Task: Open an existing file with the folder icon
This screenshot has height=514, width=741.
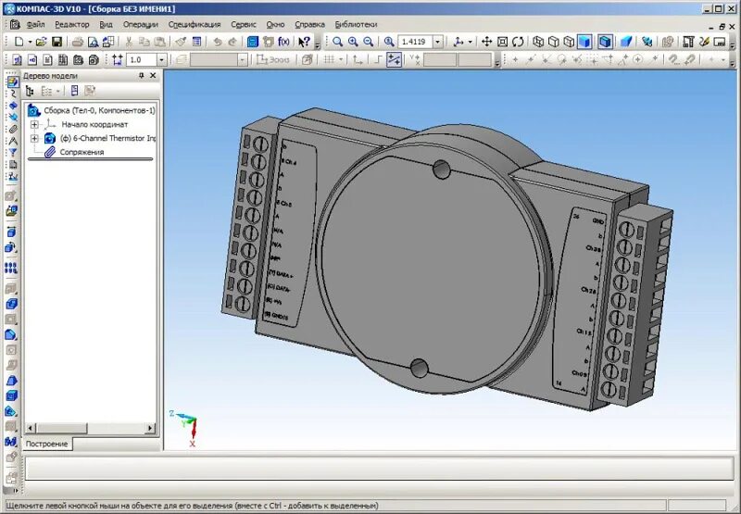Action: 41,42
